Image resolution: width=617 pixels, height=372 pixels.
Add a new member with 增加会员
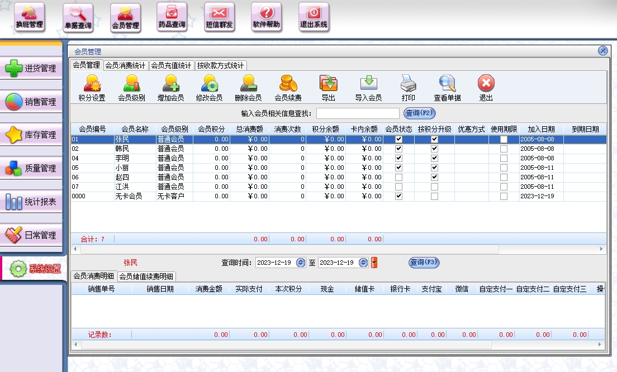(170, 88)
